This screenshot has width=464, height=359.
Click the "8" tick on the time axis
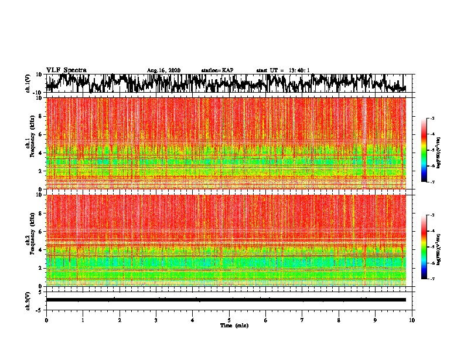point(339,320)
